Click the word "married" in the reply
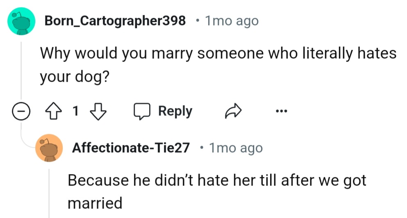 [x=95, y=203]
